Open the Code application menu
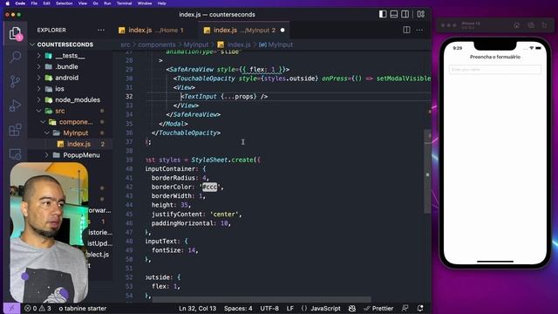This screenshot has width=558, height=314. [20, 3]
